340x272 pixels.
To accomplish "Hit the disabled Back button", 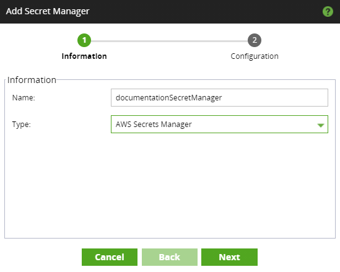I will [170, 257].
